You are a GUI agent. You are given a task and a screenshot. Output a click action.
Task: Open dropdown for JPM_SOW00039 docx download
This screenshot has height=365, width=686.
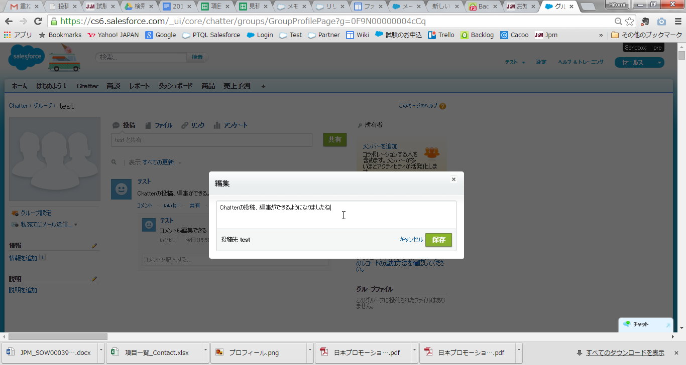tap(101, 352)
